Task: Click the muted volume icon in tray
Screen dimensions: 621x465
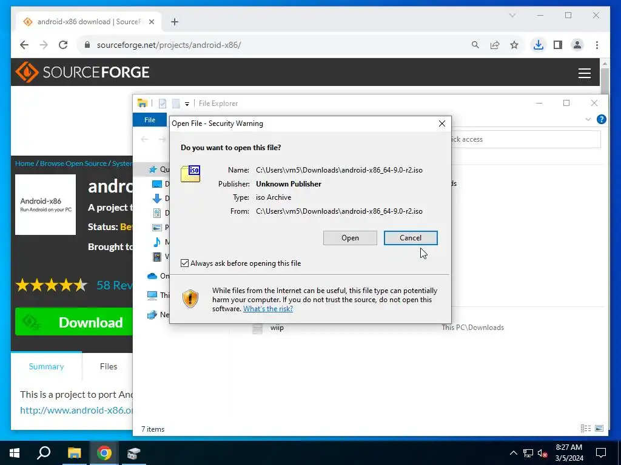Action: (x=543, y=453)
